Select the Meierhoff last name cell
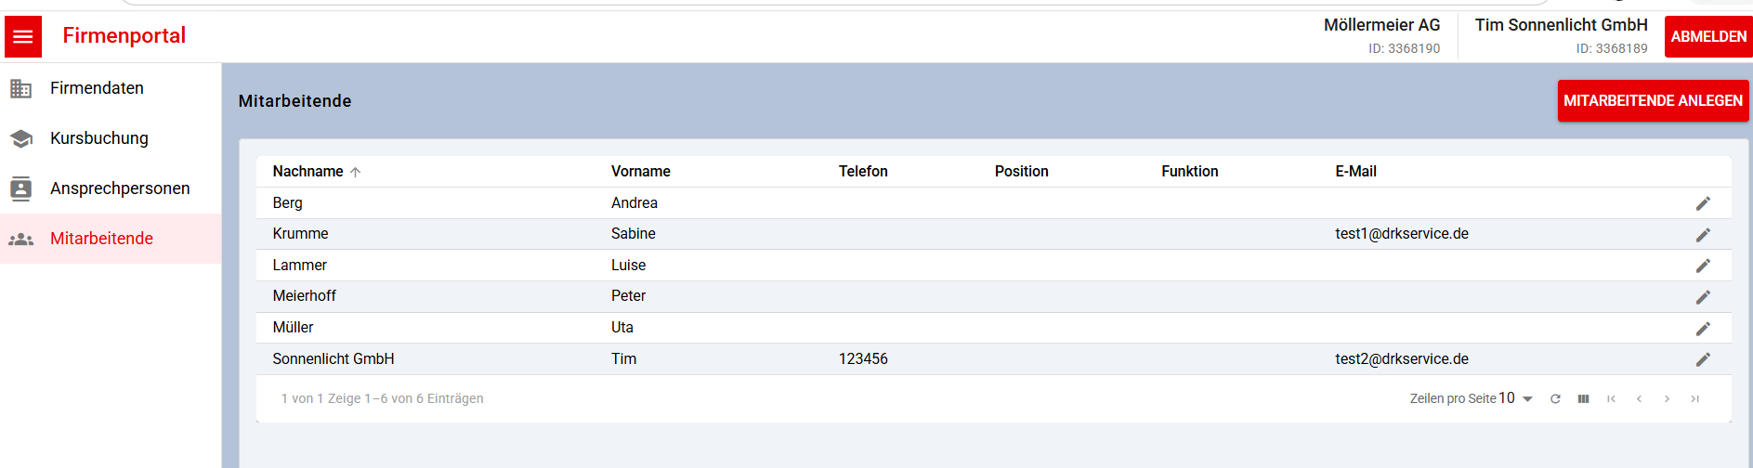Viewport: 1753px width, 468px height. click(x=304, y=296)
